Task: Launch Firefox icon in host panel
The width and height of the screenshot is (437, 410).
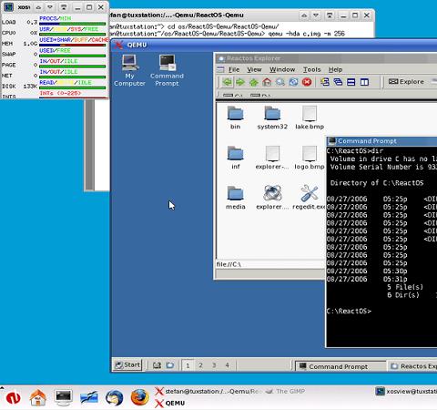Action: [x=139, y=397]
